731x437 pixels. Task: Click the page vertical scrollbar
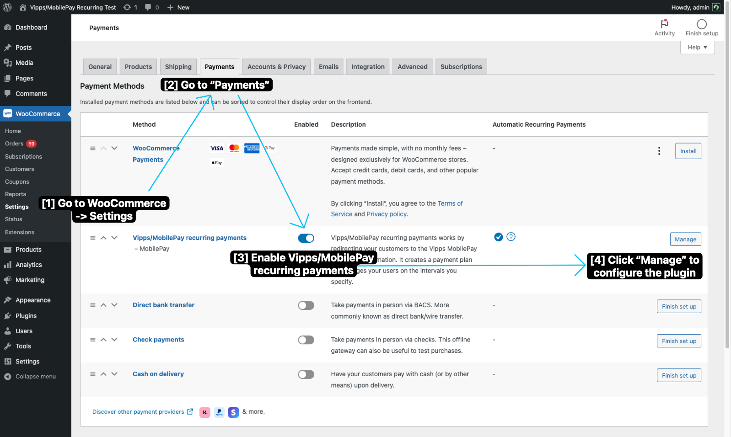[727, 183]
